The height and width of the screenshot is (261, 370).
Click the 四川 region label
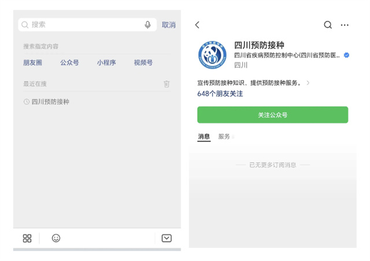point(240,65)
